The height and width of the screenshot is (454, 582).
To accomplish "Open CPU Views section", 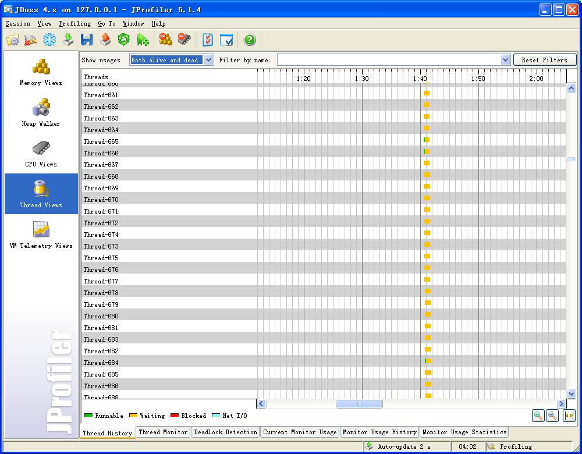I will 41,154.
